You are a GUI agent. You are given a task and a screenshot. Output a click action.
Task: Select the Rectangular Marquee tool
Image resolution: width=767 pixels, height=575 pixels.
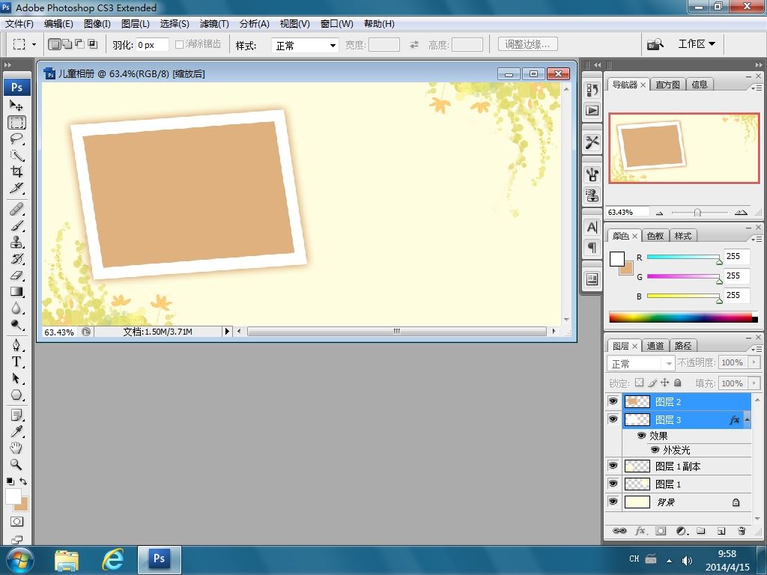(16, 123)
